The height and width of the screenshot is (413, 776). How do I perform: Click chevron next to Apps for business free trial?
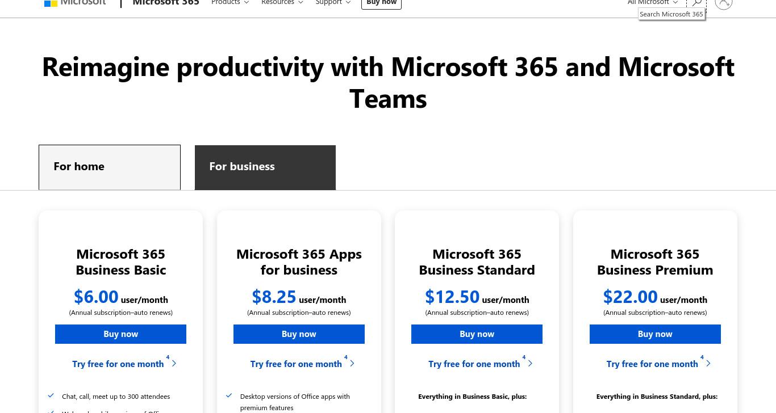coord(352,363)
